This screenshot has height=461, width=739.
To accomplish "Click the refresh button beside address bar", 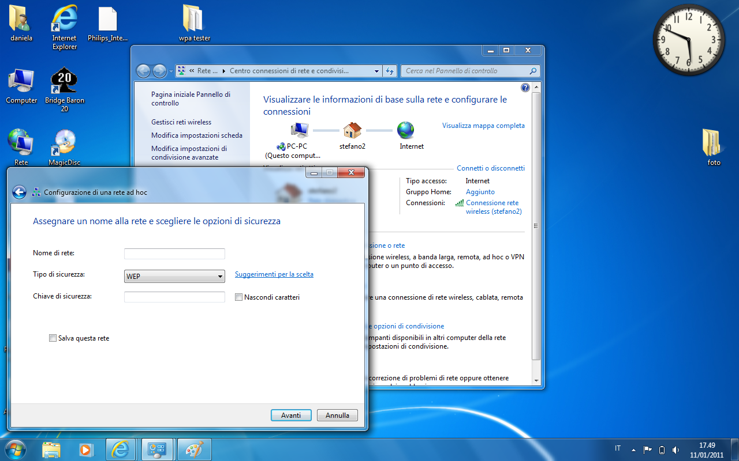I will [x=390, y=71].
